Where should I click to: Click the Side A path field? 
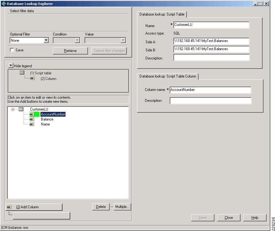point(211,41)
